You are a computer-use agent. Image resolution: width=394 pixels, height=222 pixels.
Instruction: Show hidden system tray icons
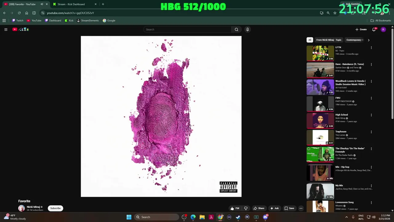[346, 217]
